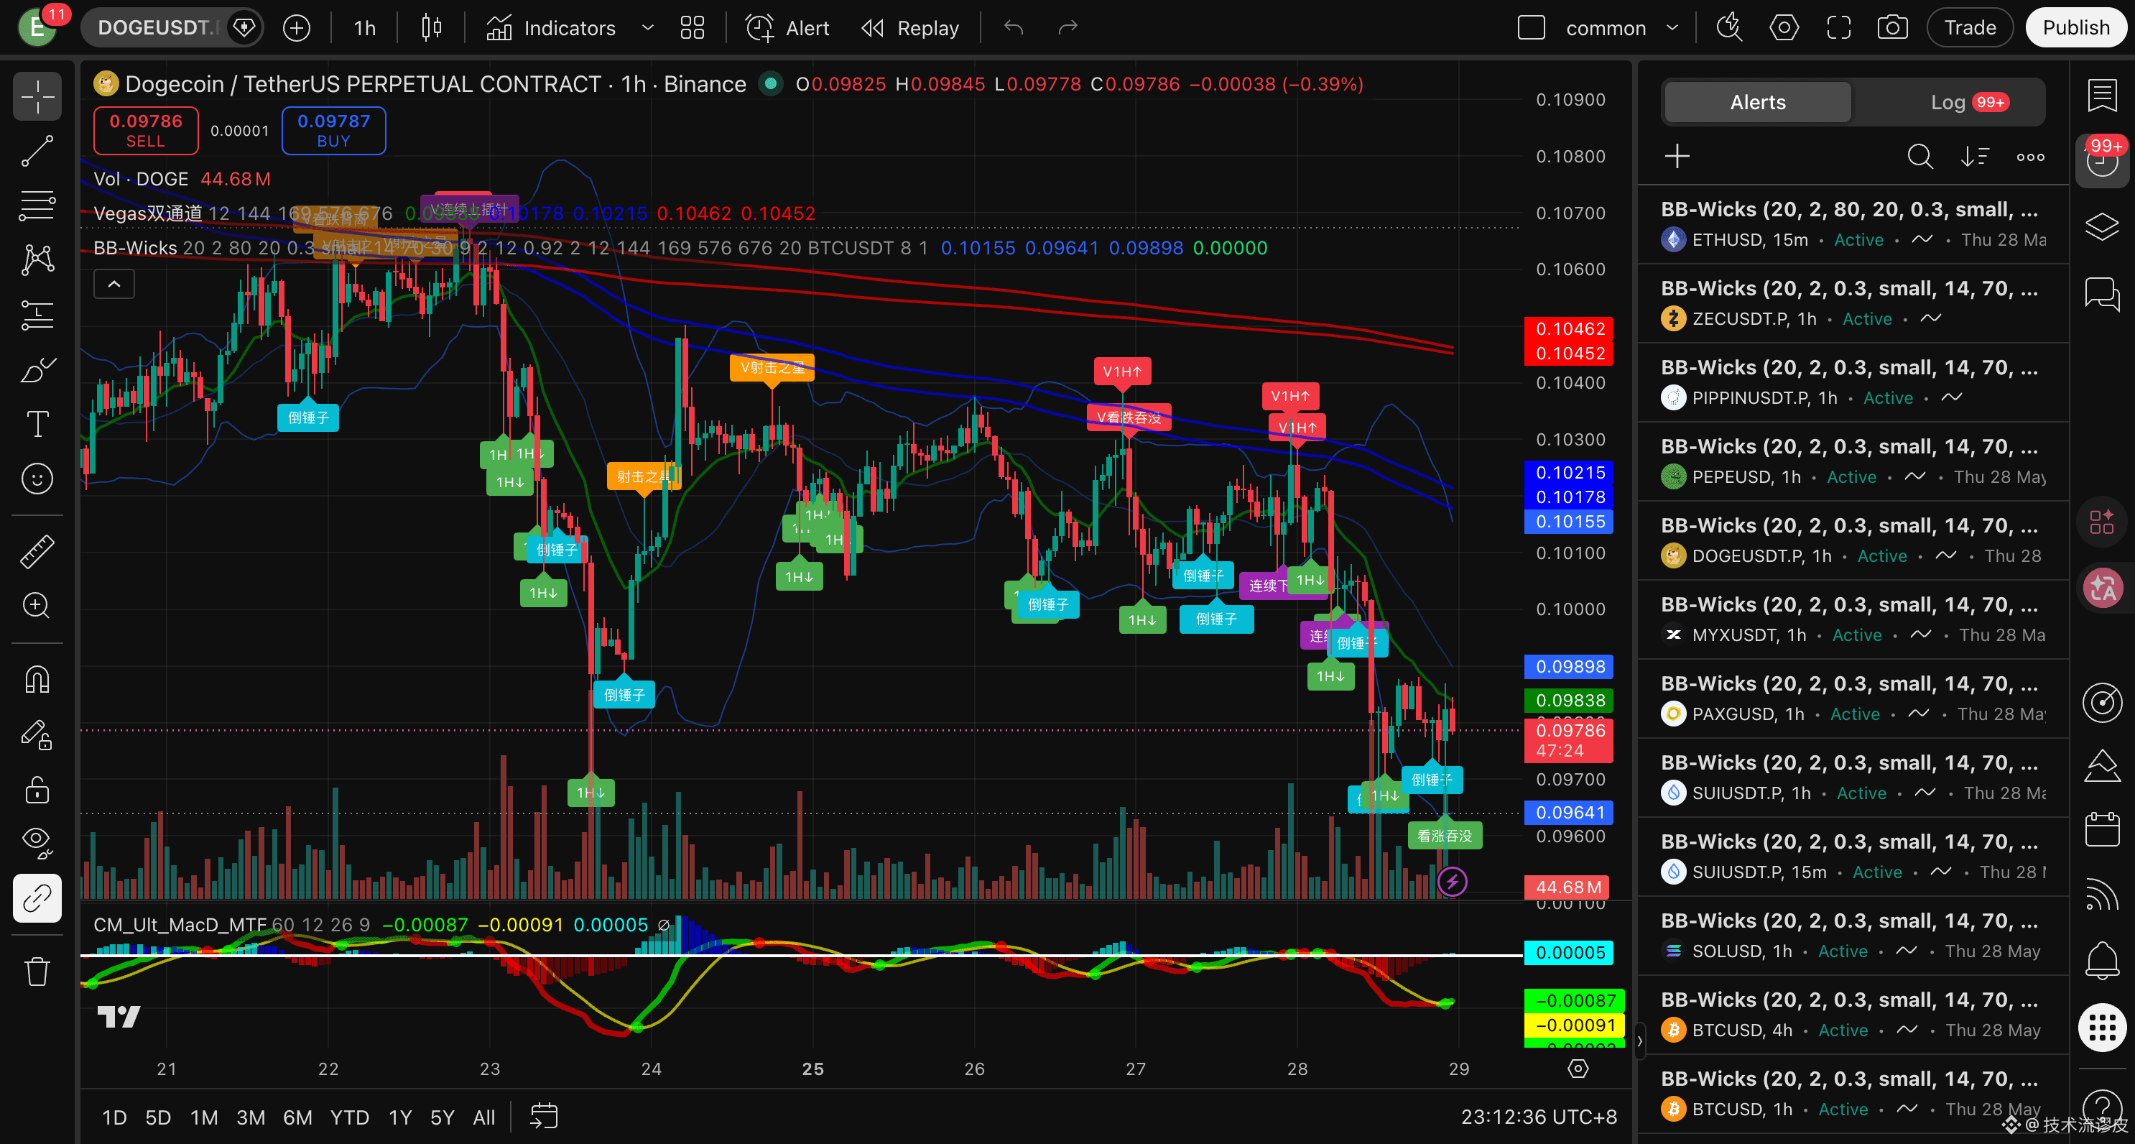
Task: Select the ZECUSDT.P 1h alert row
Action: 1853,303
